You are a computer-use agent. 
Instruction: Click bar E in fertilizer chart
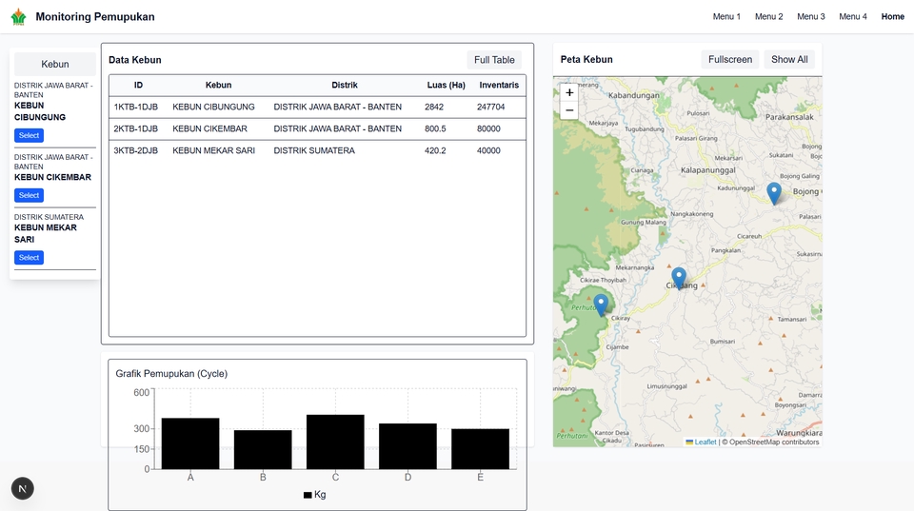point(480,448)
